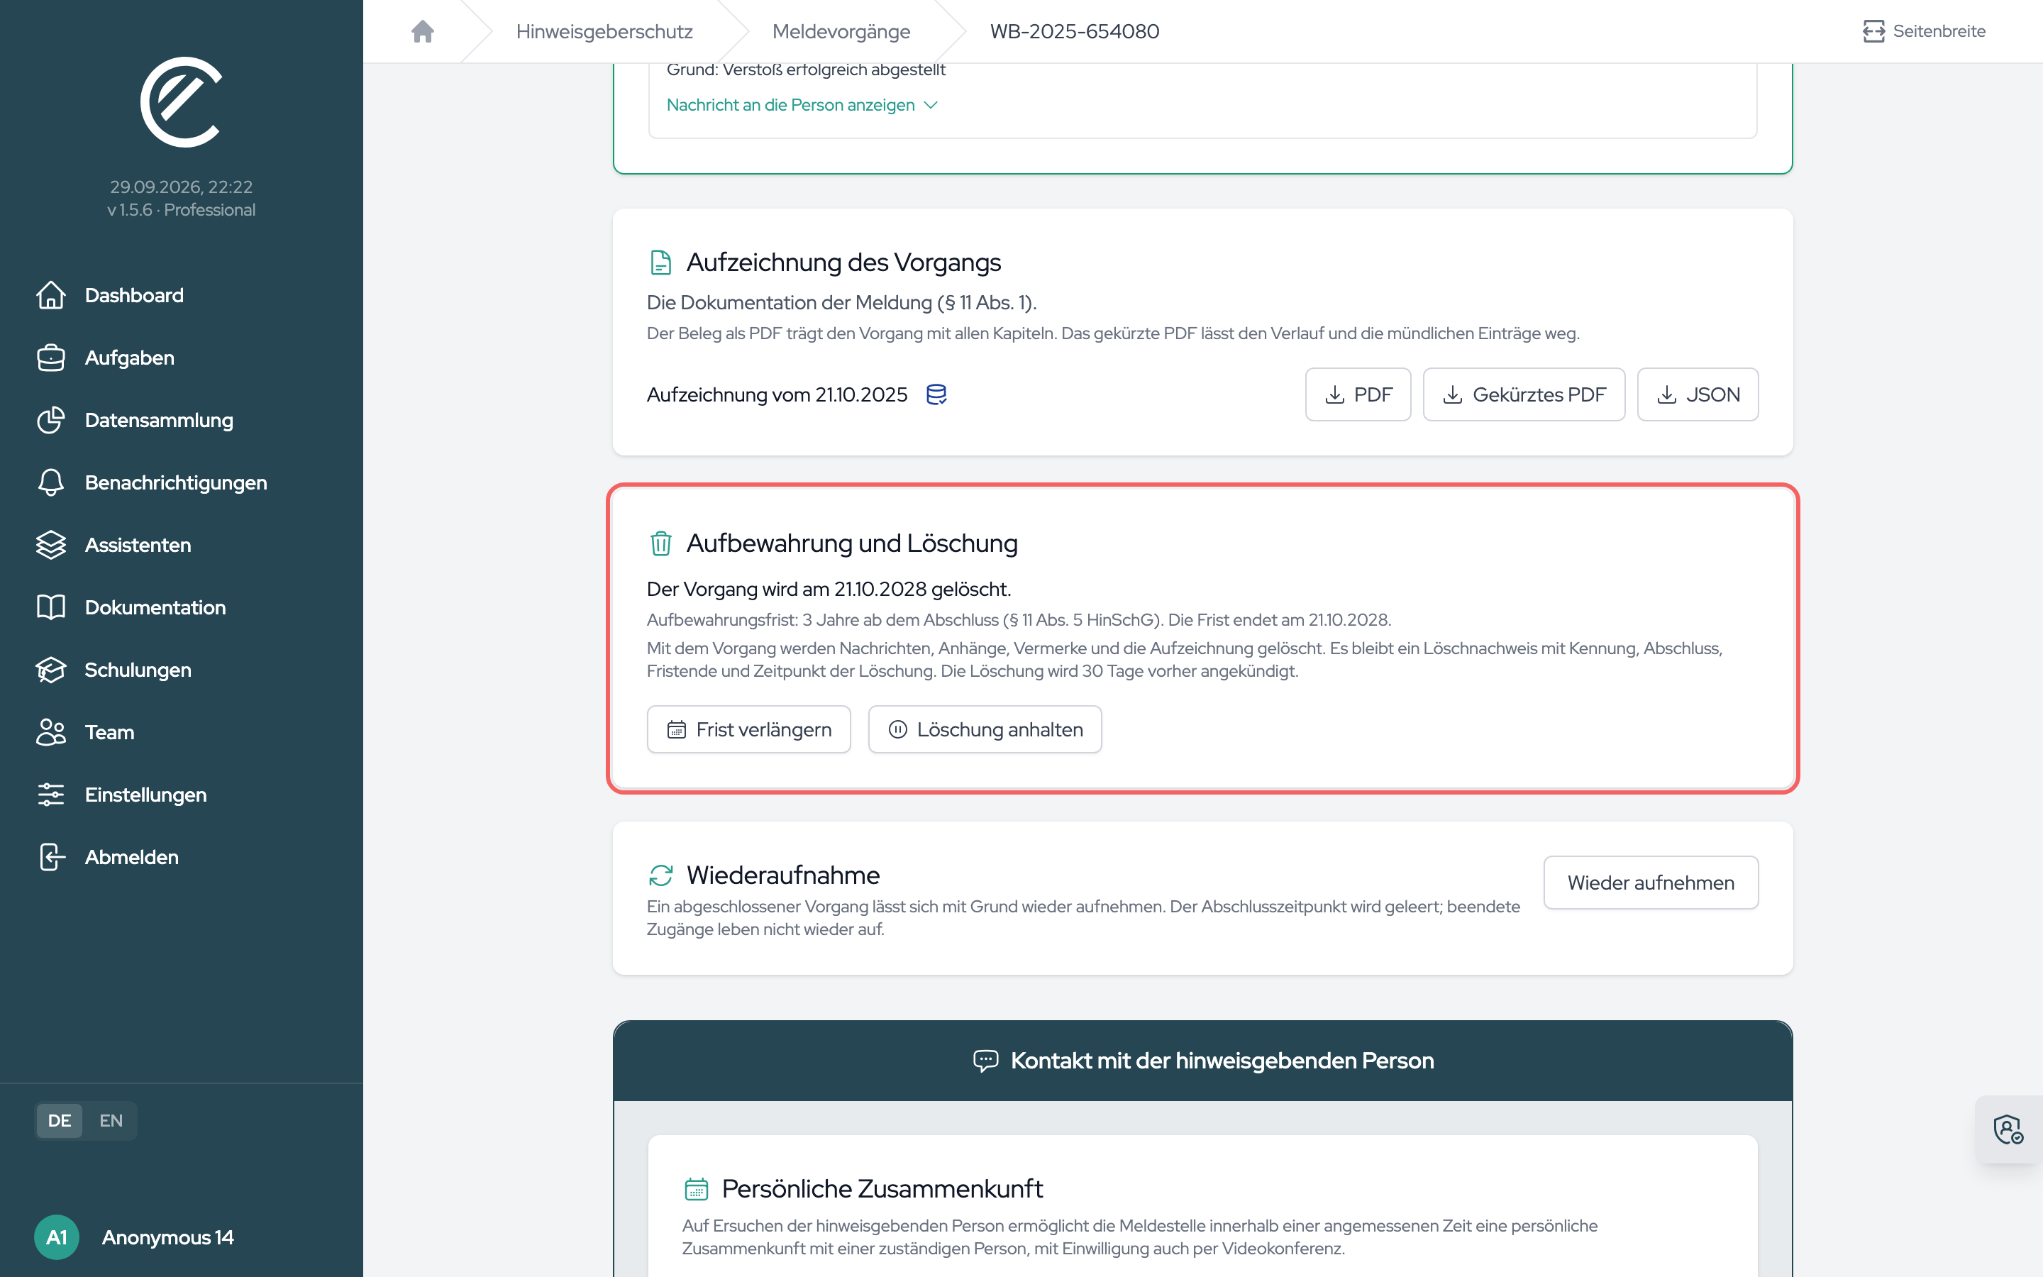Click the Dokumentation book icon
Image resolution: width=2043 pixels, height=1277 pixels.
point(50,607)
